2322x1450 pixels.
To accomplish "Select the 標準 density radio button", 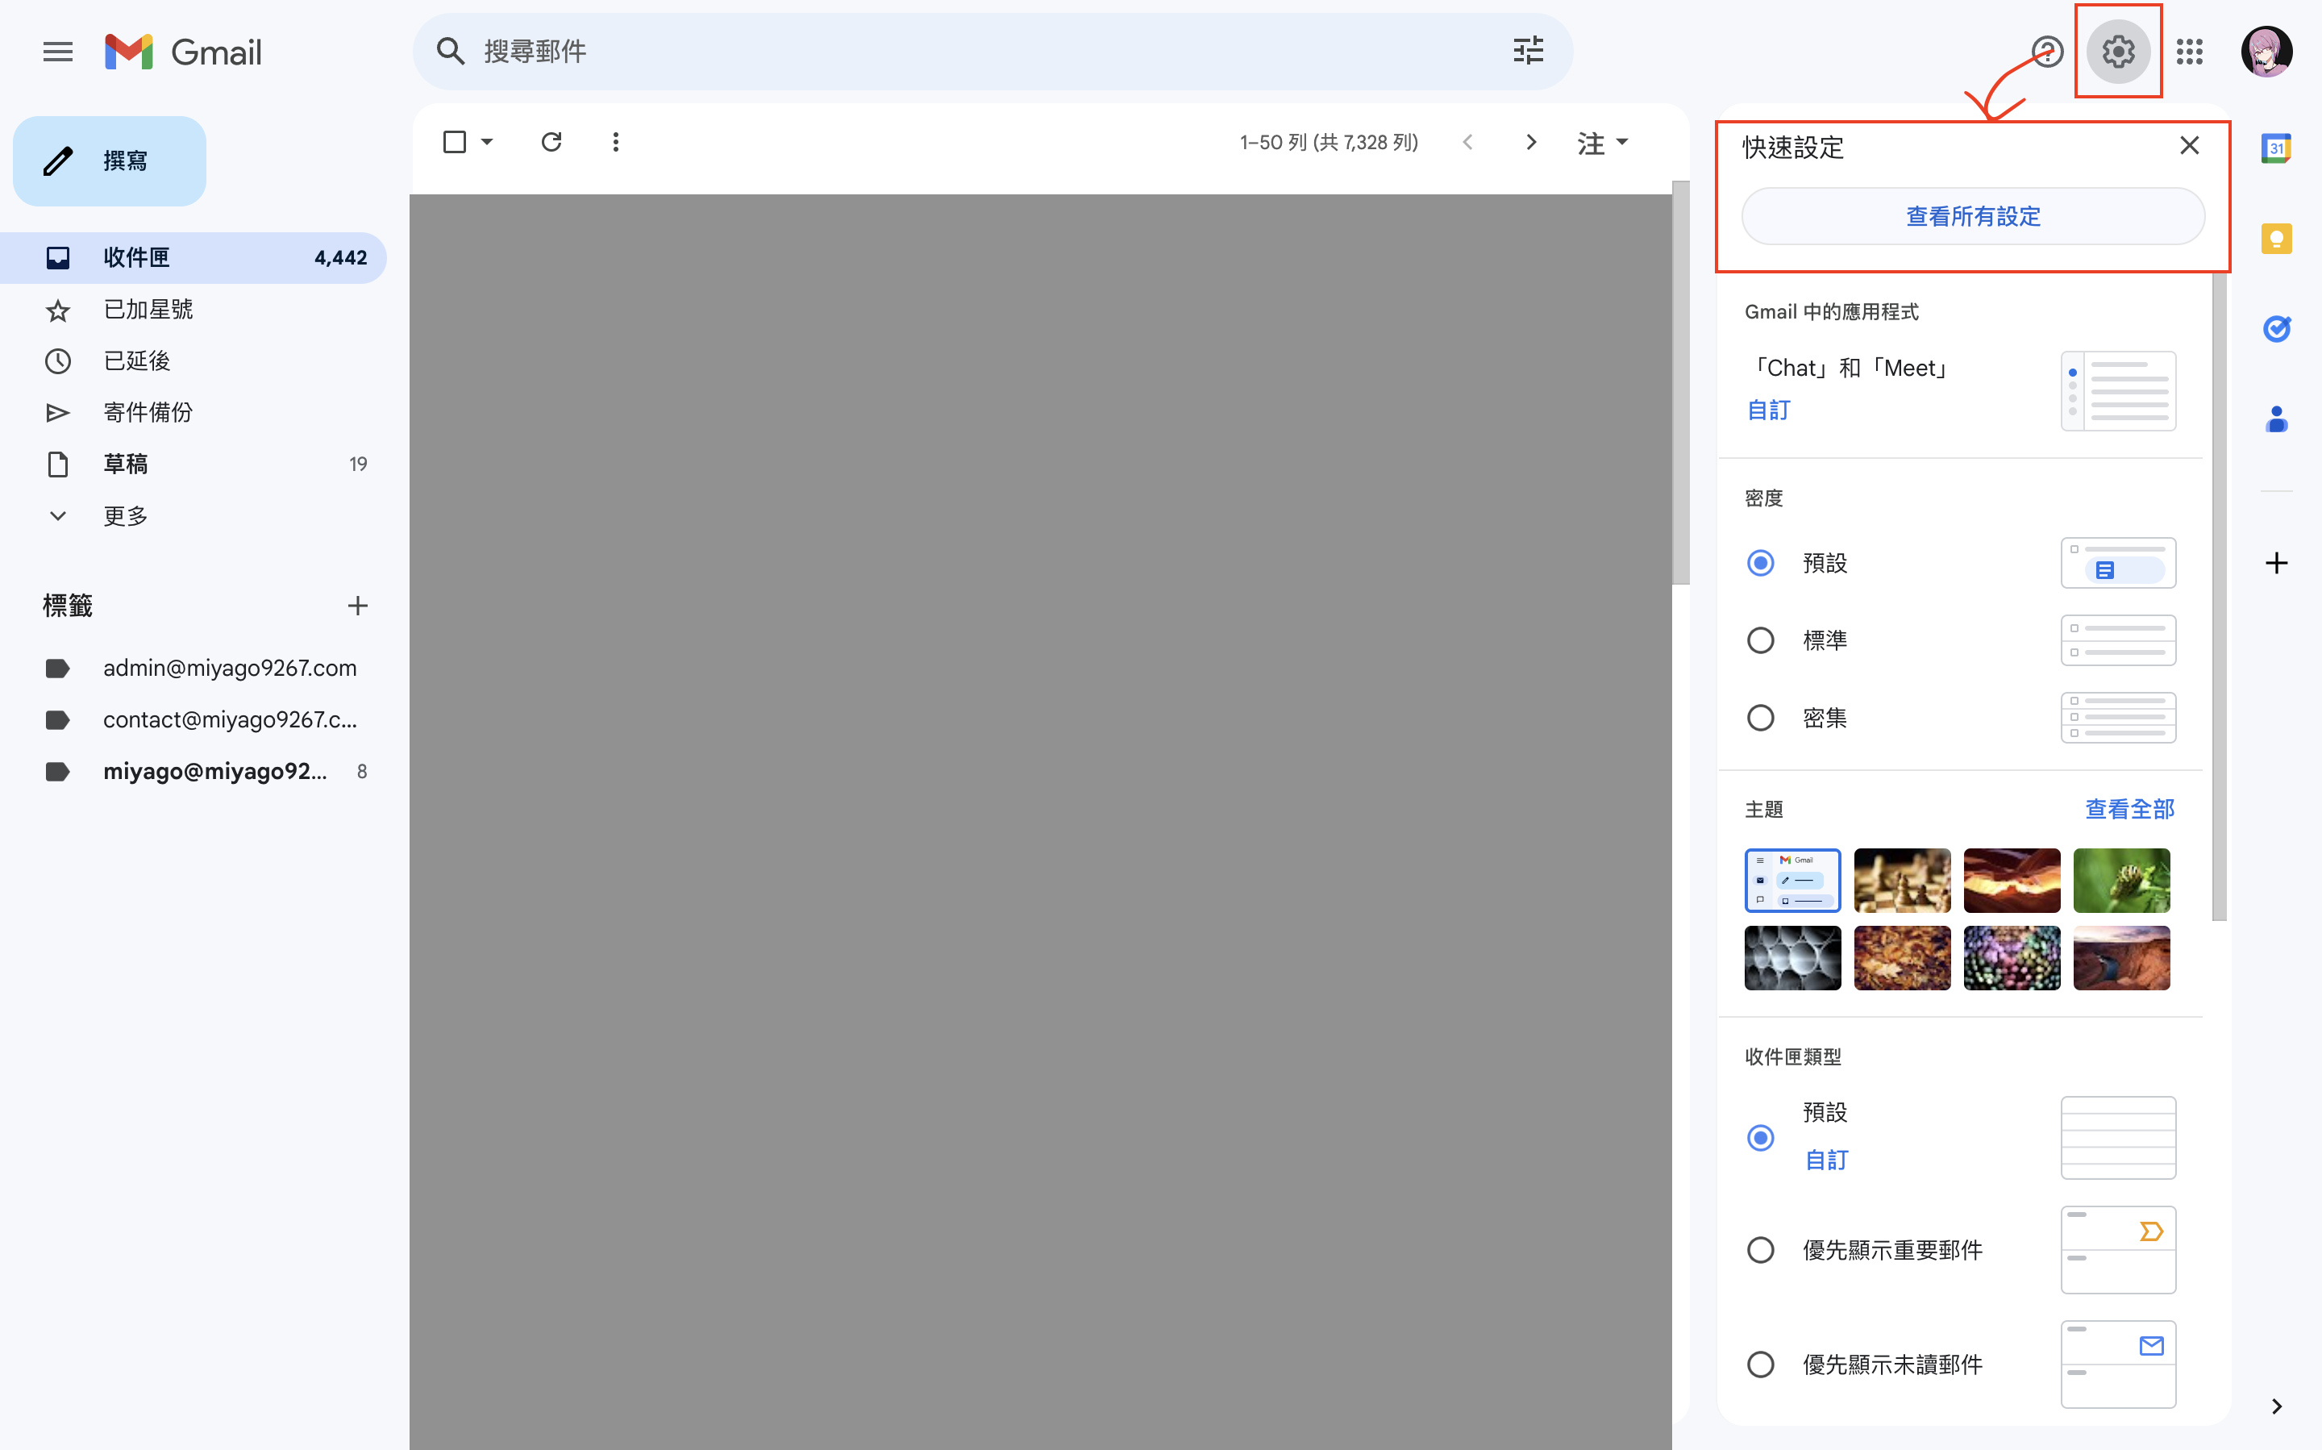I will [1760, 640].
